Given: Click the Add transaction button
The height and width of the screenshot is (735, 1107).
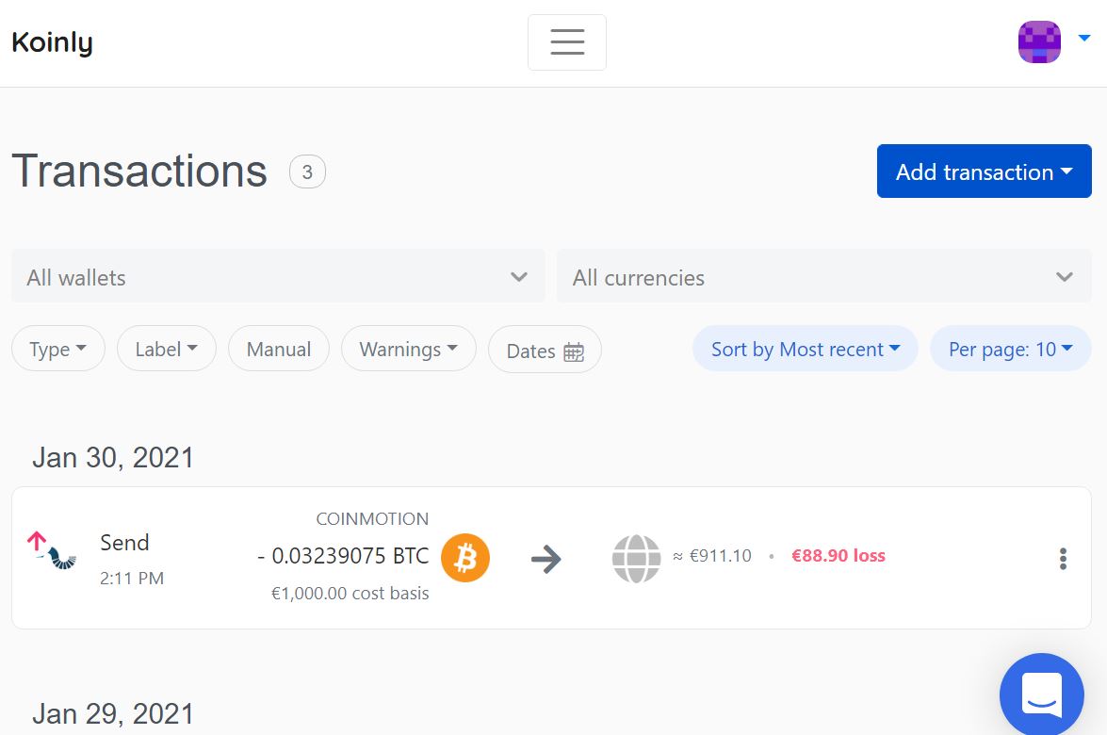Looking at the screenshot, I should click(x=984, y=171).
